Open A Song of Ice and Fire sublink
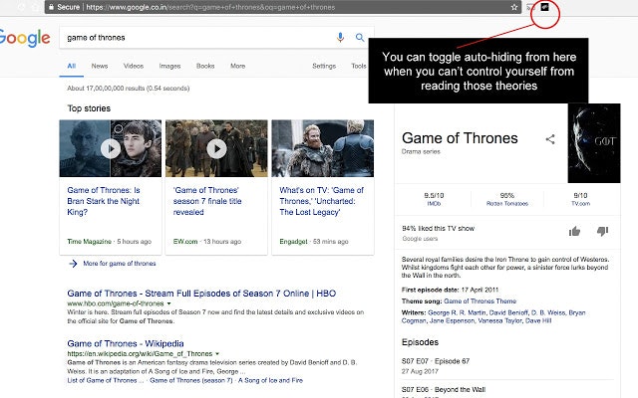This screenshot has height=398, width=638. [270, 380]
